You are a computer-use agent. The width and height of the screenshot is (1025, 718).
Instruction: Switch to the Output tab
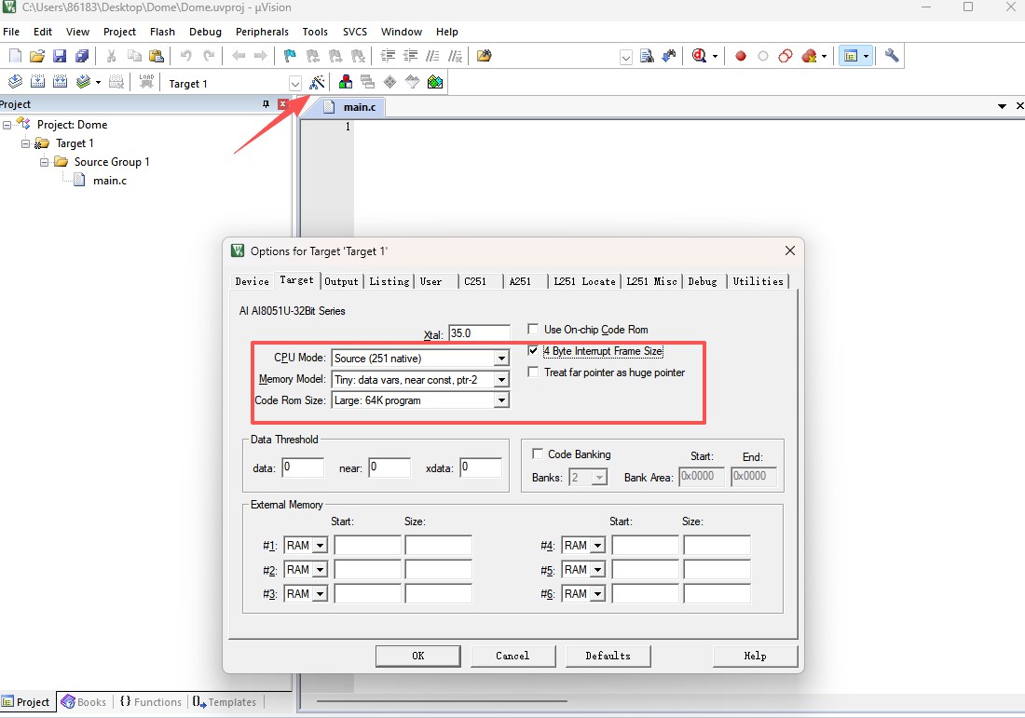pos(341,281)
